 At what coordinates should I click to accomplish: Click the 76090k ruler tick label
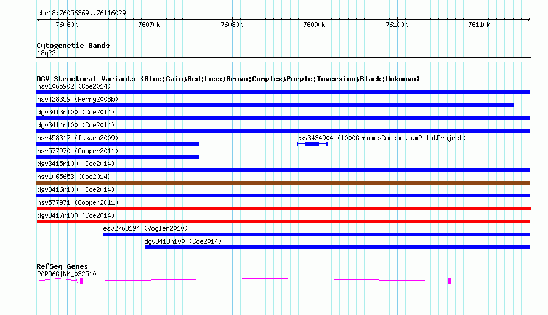tap(314, 25)
